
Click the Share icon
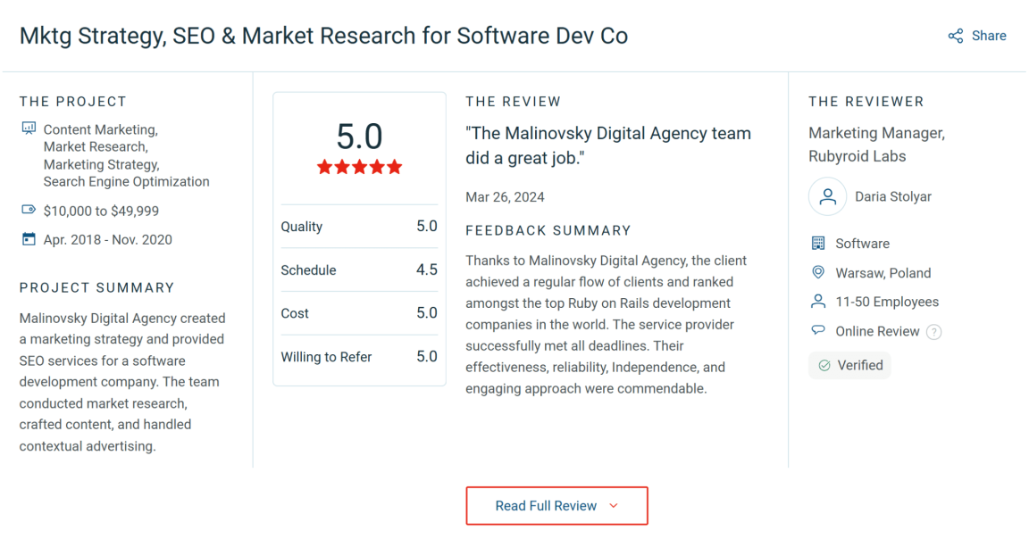click(x=956, y=36)
